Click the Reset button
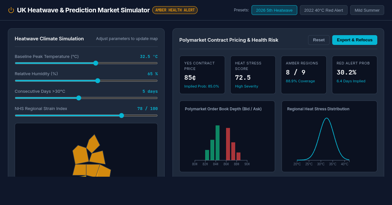This screenshot has width=392, height=205. 319,40
